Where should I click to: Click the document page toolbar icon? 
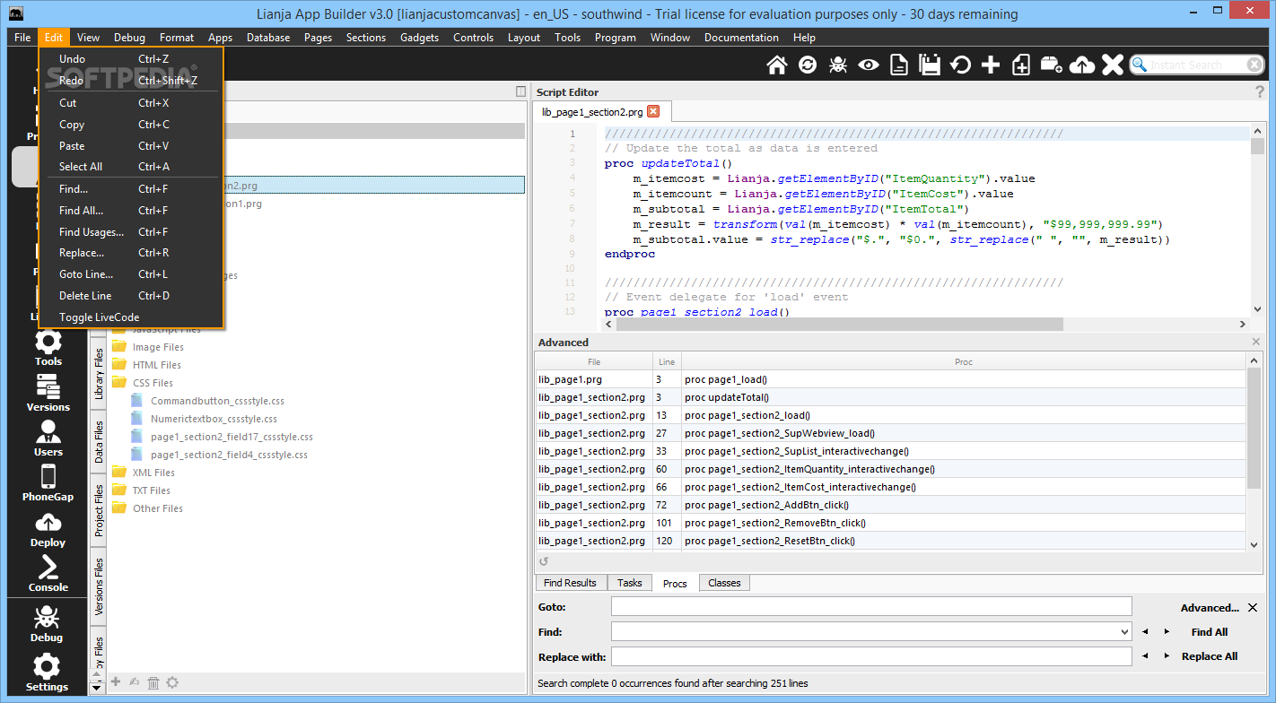coord(898,65)
